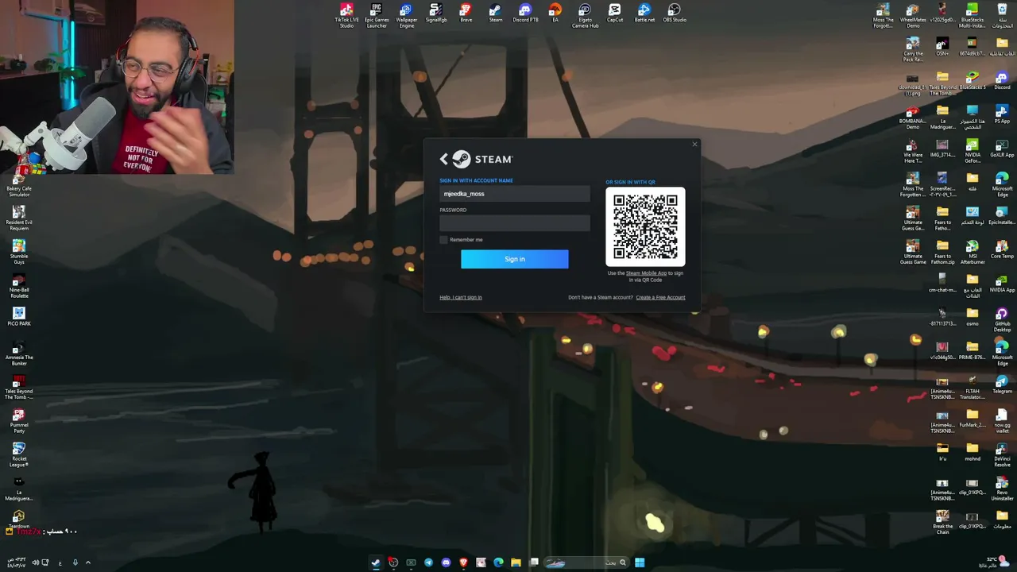Open MSI Afterburner desktop shortcut

tap(973, 252)
